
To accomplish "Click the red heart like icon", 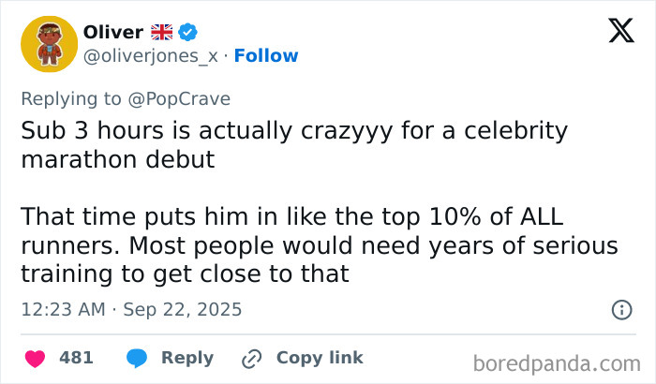I will [35, 358].
